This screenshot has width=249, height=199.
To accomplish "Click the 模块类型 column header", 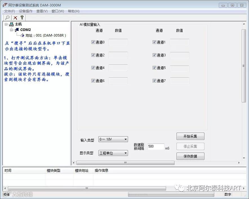I will click(x=60, y=171).
